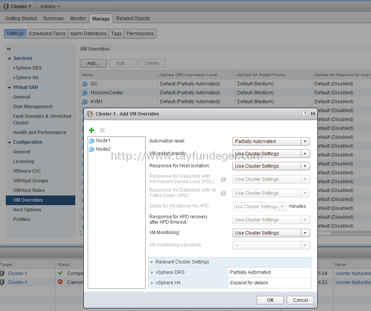371x311 pixels.
Task: Click the Node1 VM icon in dialog
Action: pos(91,141)
